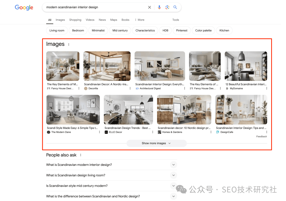
Task: Expand 'Is Scandinavian style mid century modern?'
Action: coord(173,186)
